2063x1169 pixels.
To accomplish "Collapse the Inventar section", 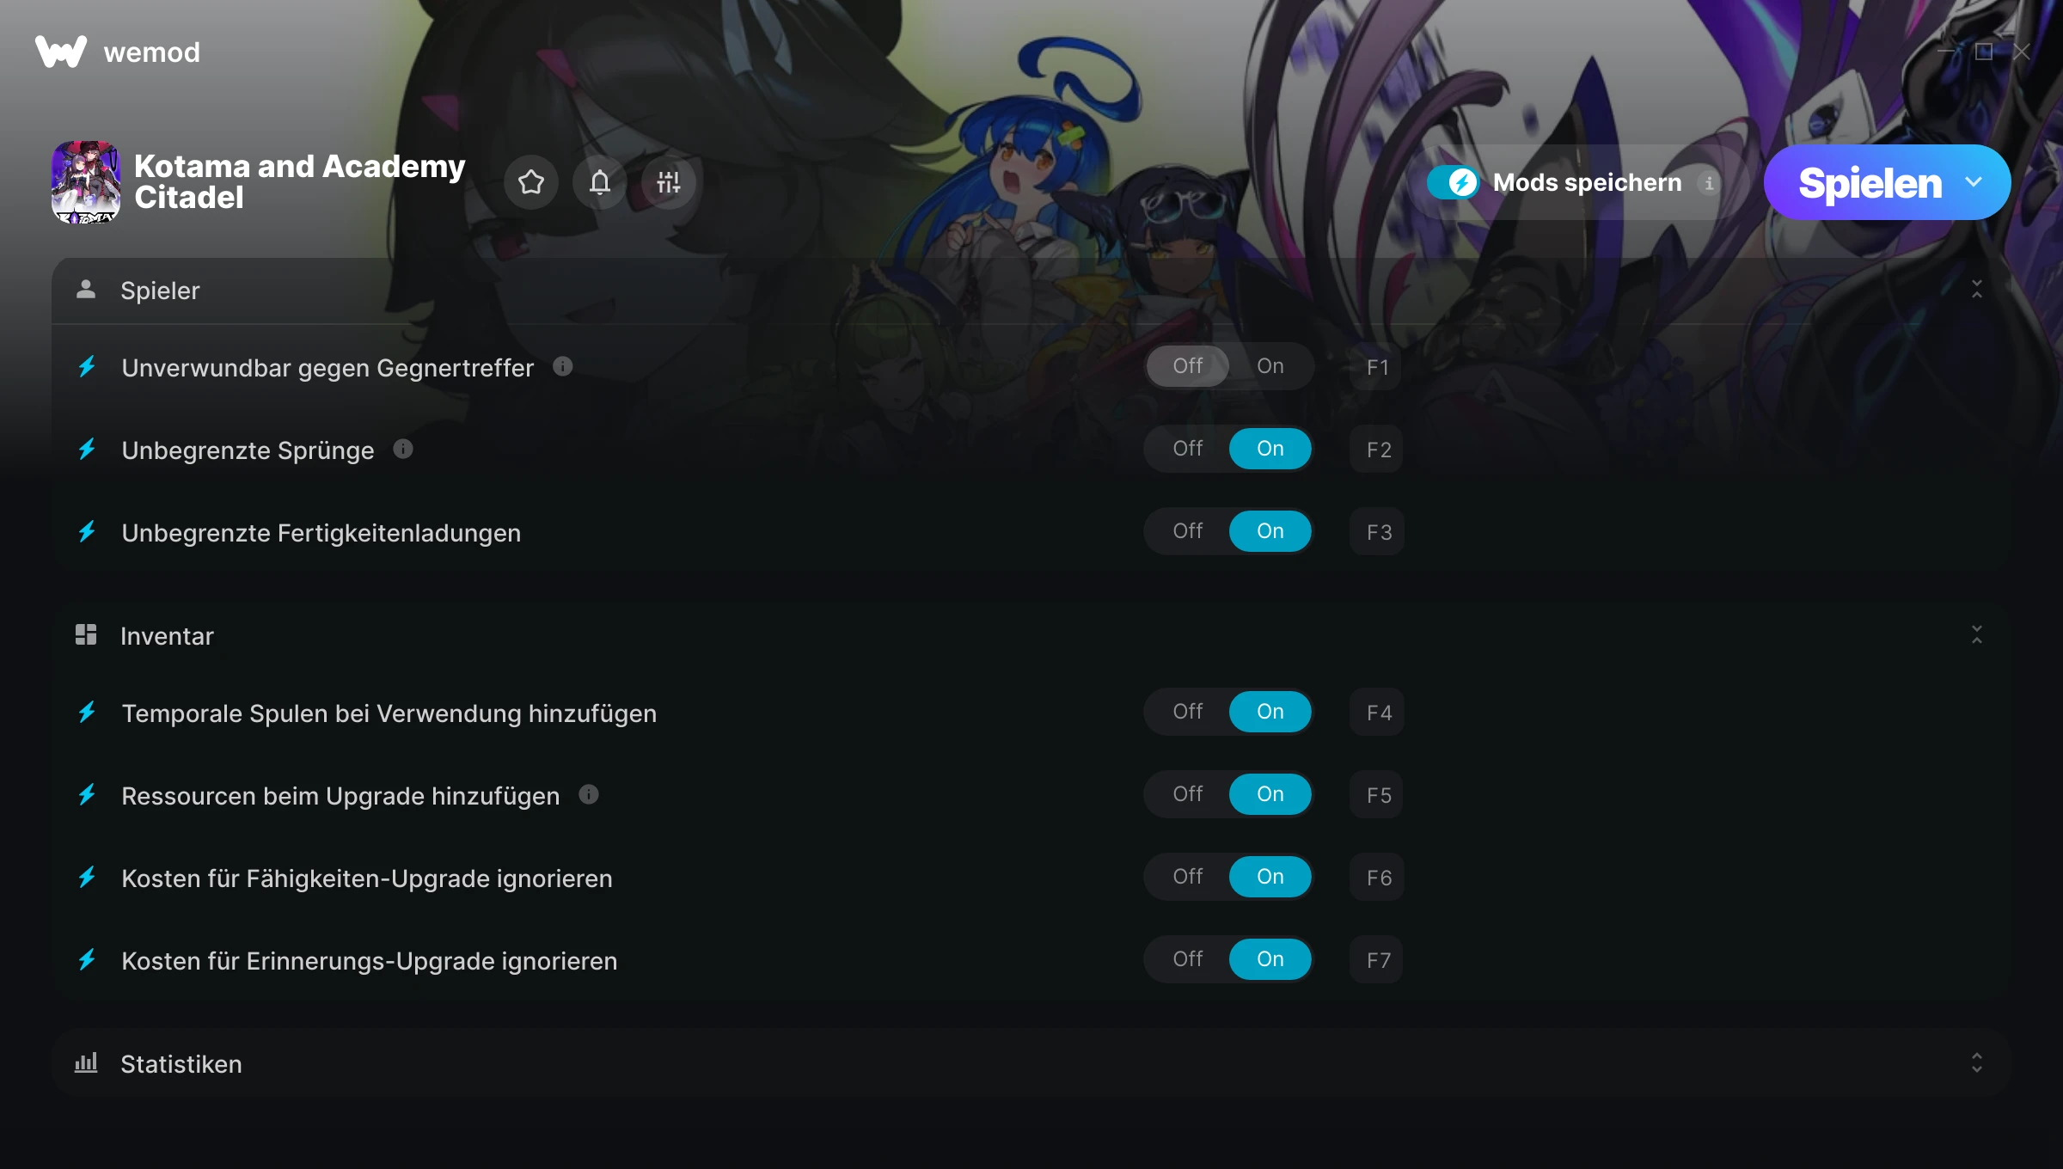I will (x=1977, y=635).
